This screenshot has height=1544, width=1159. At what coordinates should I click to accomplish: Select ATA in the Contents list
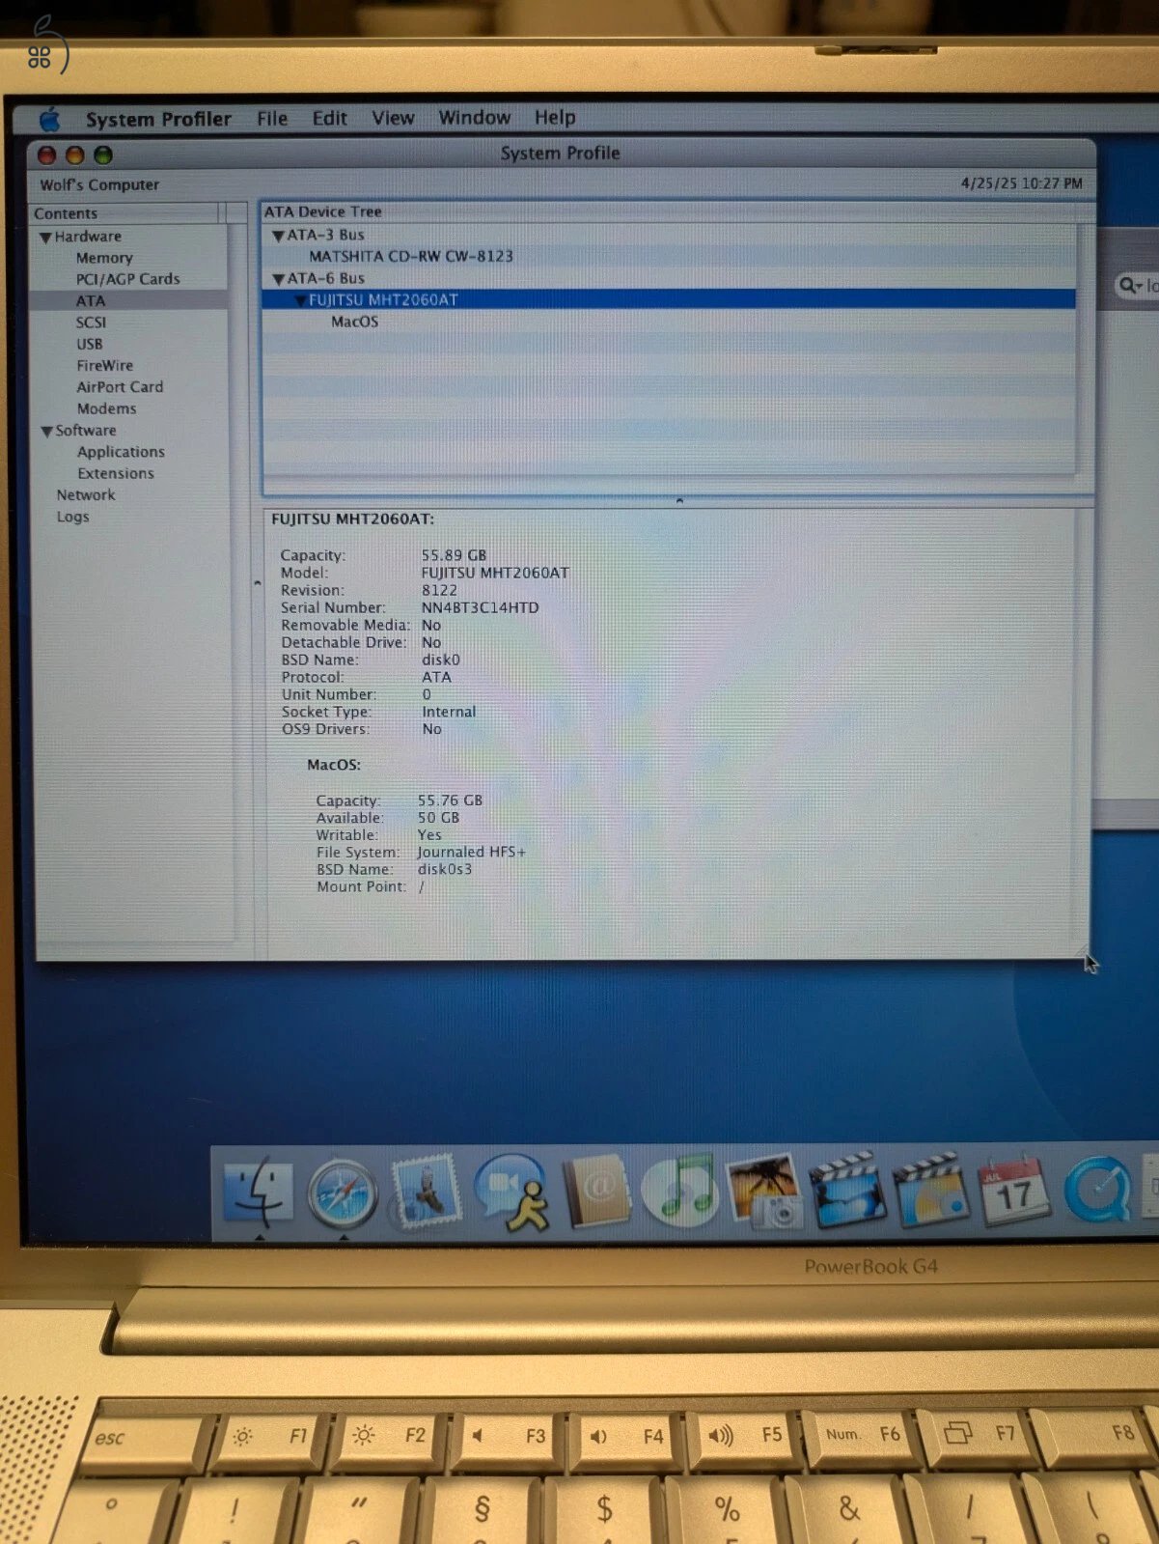[91, 300]
